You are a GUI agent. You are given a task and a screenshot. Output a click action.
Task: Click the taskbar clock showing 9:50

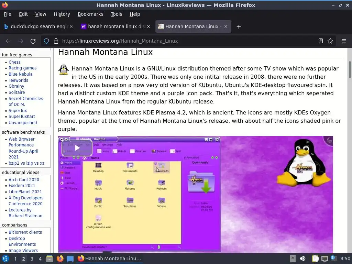(x=345, y=258)
